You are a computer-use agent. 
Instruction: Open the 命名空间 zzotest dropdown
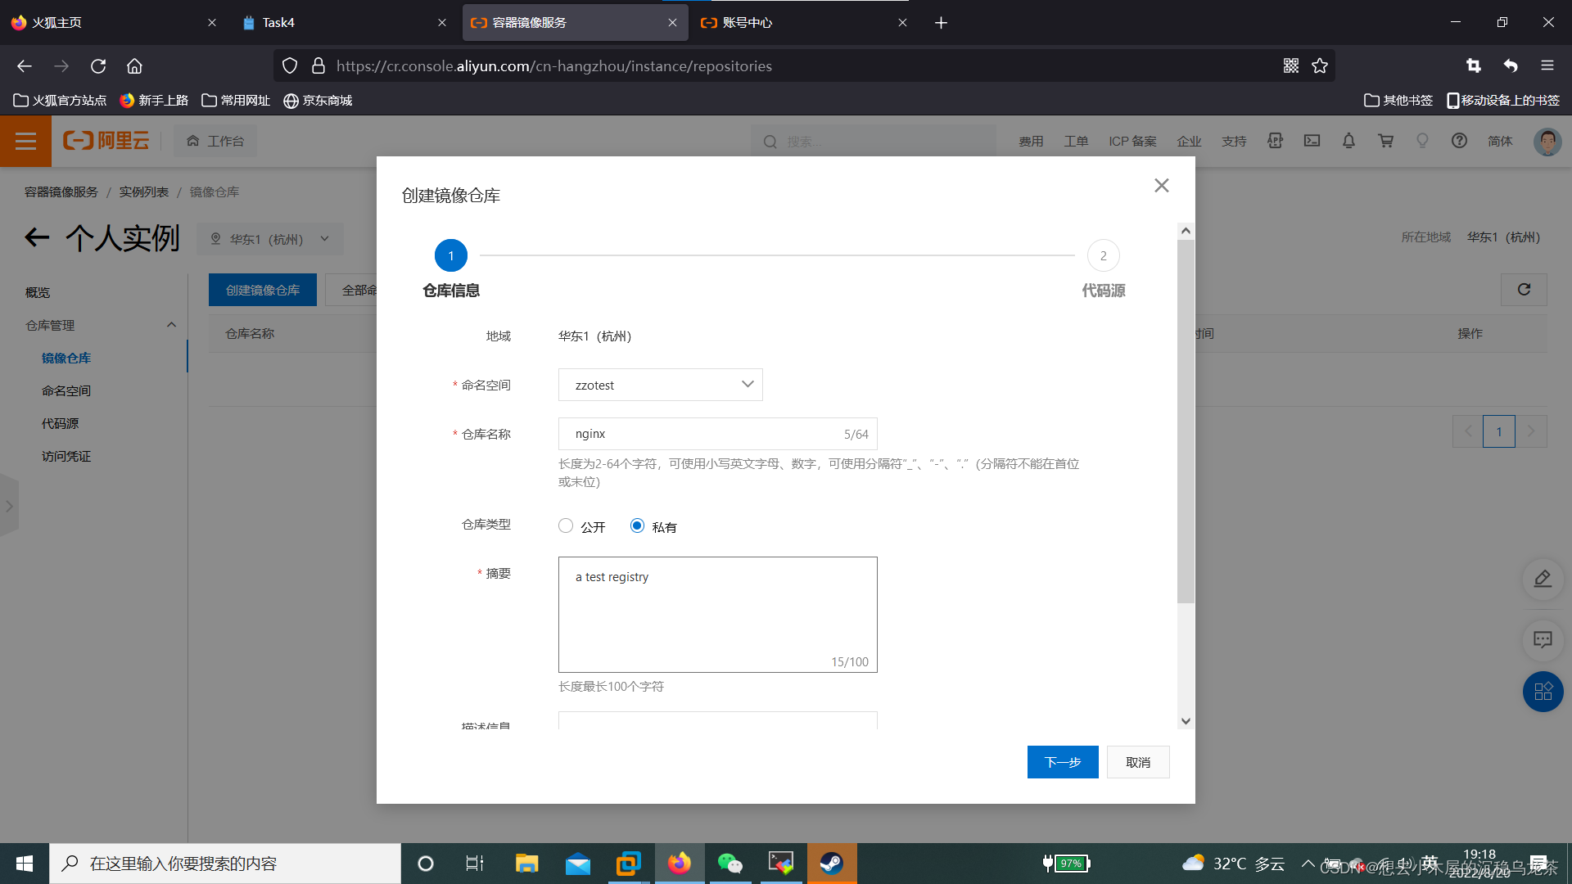tap(660, 385)
